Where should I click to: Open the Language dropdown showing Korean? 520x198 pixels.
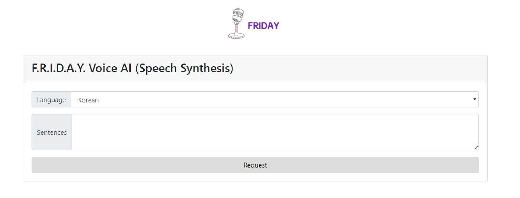(275, 99)
